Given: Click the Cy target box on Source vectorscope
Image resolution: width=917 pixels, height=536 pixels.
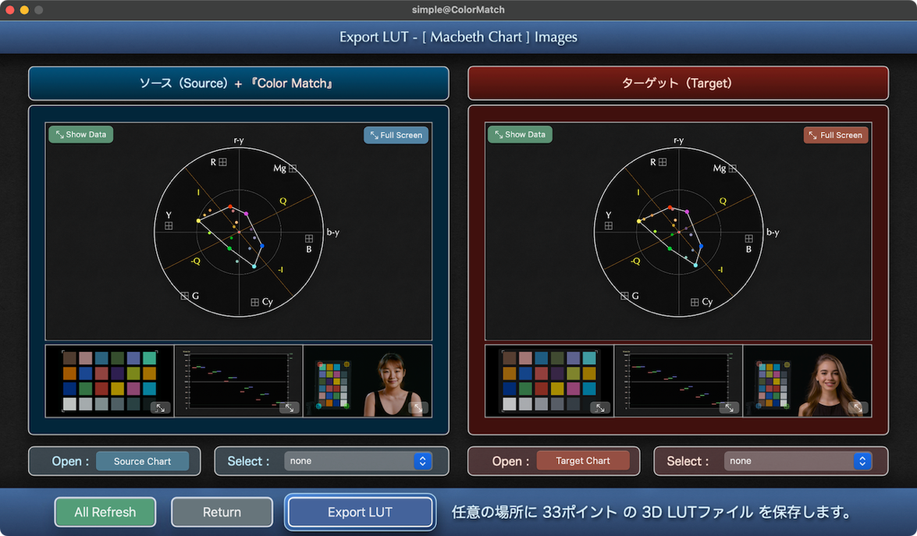Looking at the screenshot, I should point(254,302).
